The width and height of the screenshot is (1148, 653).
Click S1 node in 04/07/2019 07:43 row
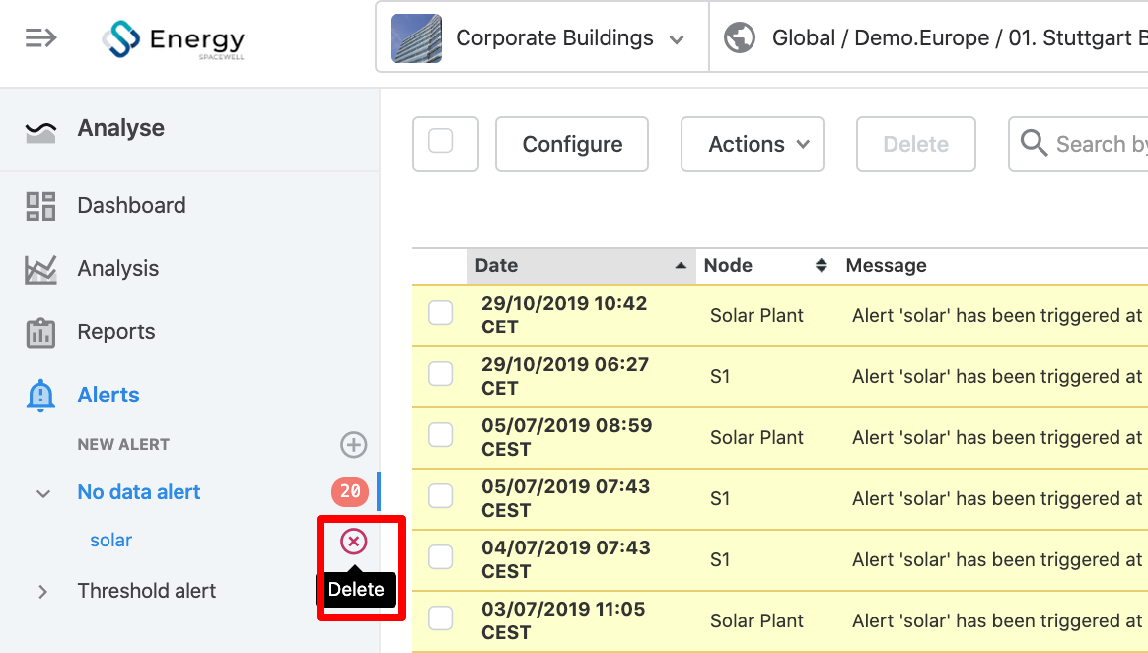pyautogui.click(x=720, y=559)
